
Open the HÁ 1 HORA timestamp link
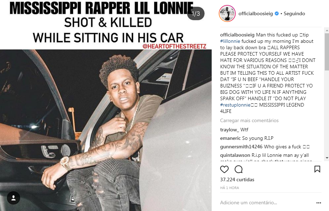coord(230,188)
